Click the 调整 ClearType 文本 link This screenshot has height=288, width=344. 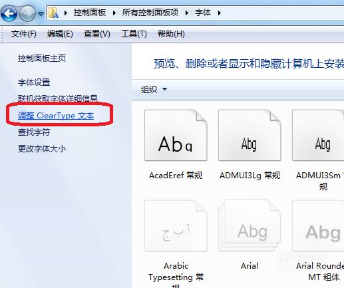(x=56, y=116)
